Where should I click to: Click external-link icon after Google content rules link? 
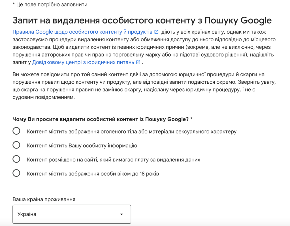(x=156, y=32)
